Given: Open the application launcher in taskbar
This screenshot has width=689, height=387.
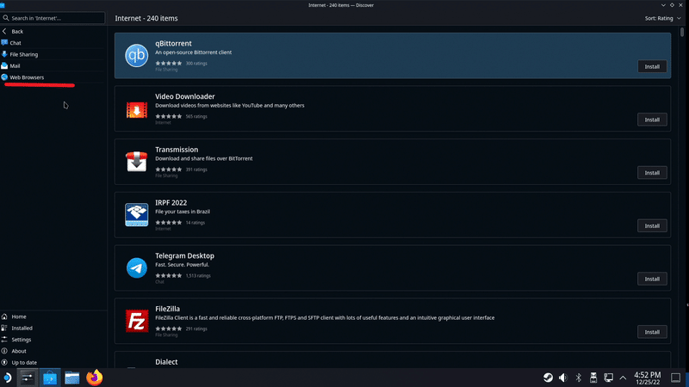Looking at the screenshot, I should click(8, 378).
